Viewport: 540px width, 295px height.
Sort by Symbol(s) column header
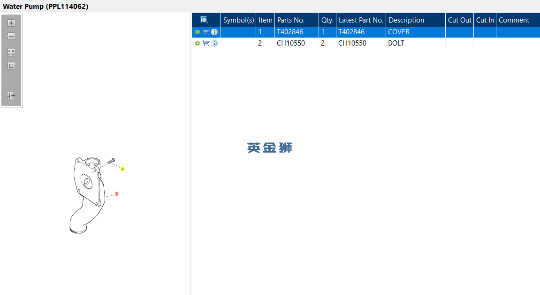tap(238, 20)
